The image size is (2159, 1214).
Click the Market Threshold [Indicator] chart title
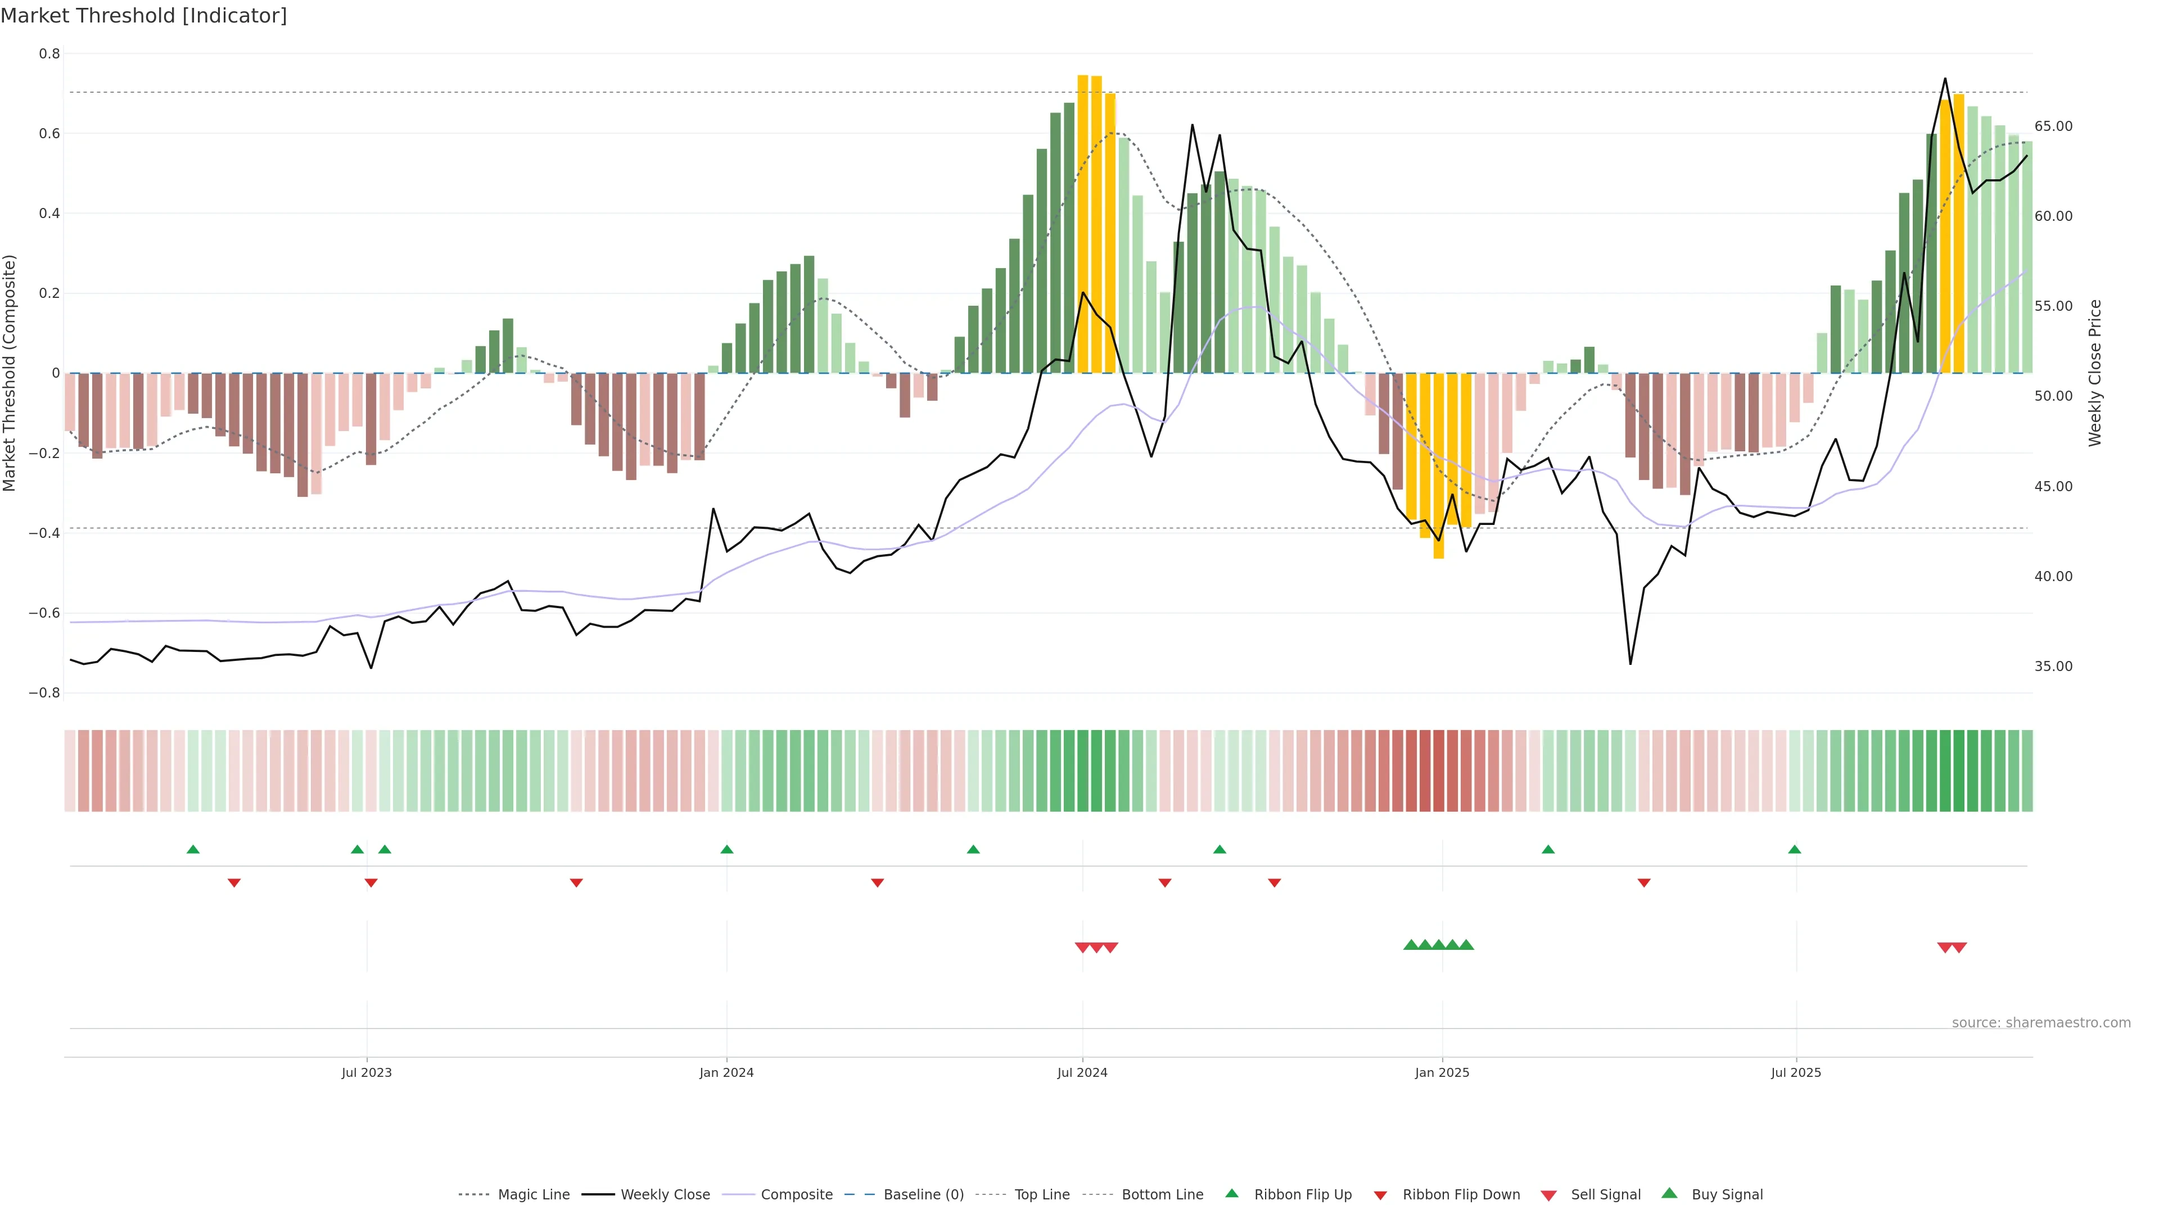pyautogui.click(x=143, y=16)
